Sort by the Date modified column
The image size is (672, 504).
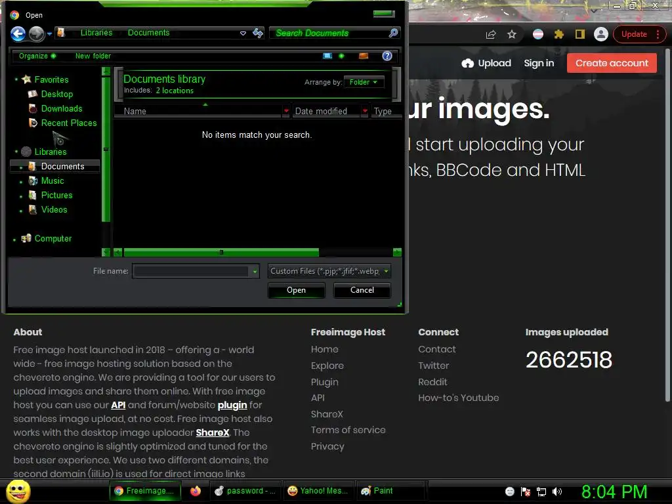[325, 111]
